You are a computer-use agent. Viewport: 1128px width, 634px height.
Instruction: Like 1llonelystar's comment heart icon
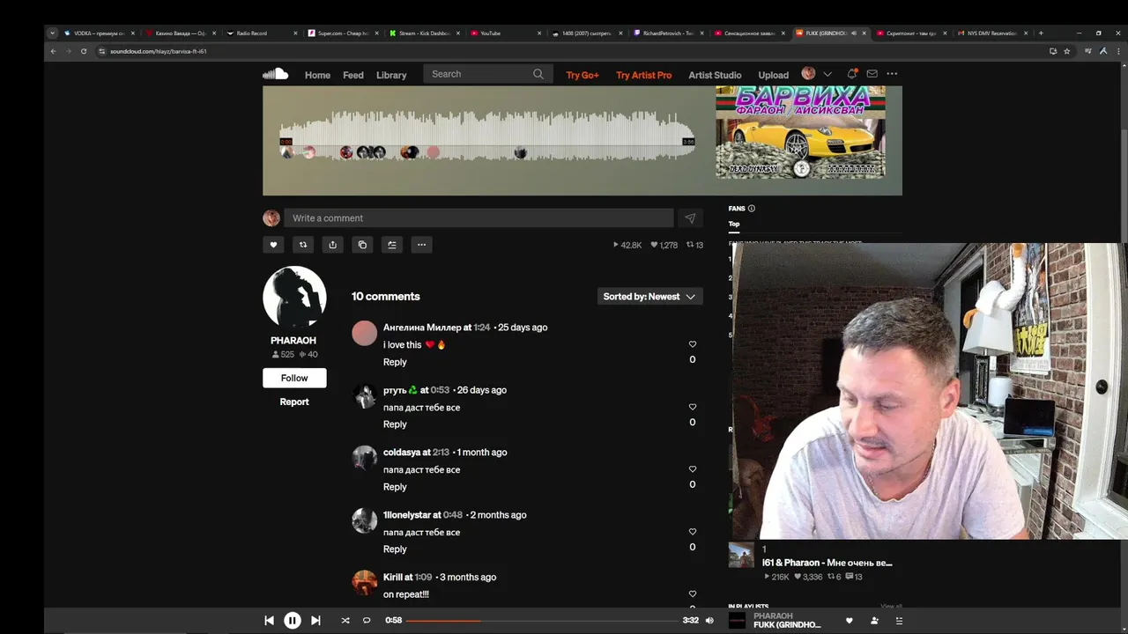(693, 532)
